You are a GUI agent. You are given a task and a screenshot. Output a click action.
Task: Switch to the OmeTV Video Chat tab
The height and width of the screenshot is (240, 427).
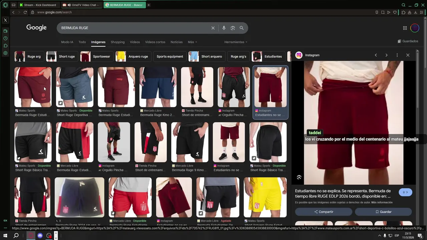(x=82, y=5)
